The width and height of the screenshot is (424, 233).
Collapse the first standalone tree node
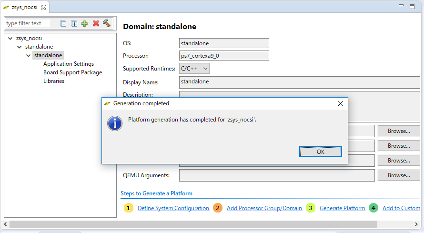(20, 47)
